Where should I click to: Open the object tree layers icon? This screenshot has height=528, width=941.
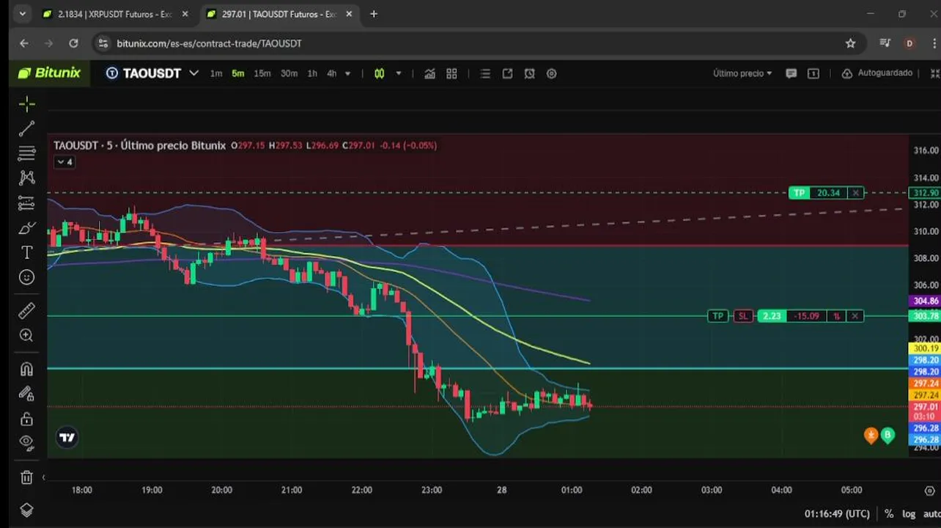click(26, 510)
